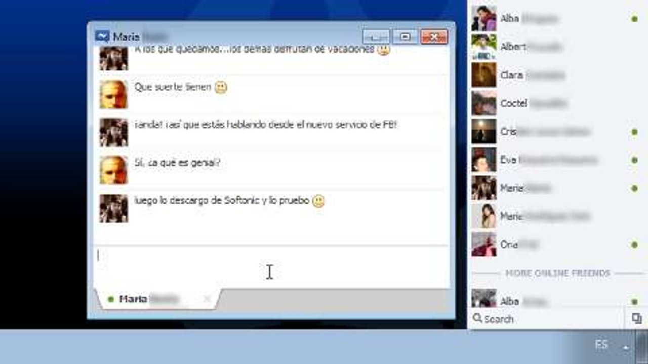
Task: Click green status dot on Cris's row
Action: (x=634, y=132)
